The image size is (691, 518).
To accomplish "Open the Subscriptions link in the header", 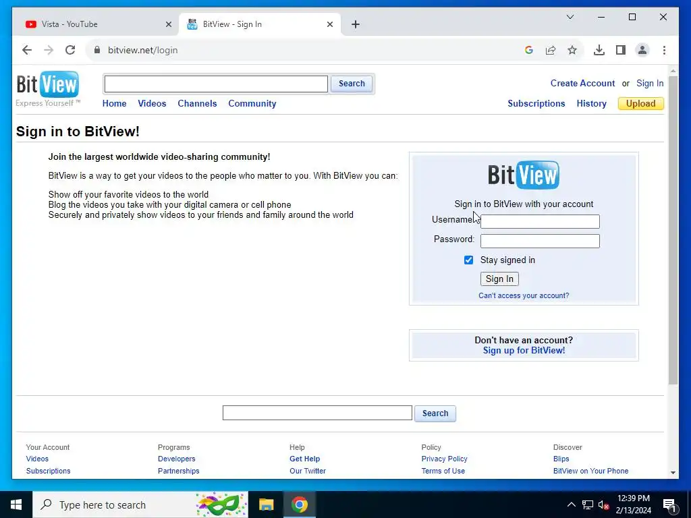I will pos(536,103).
